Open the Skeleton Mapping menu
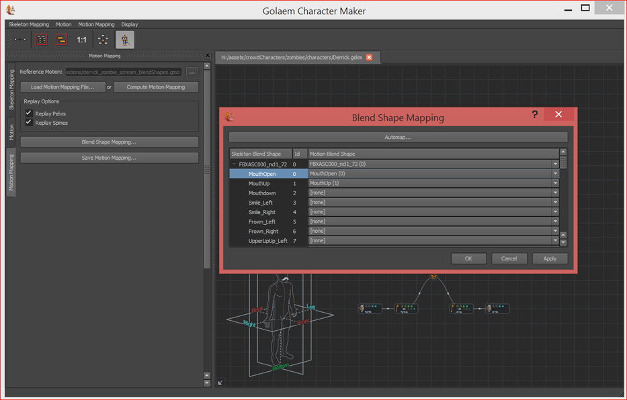 point(29,24)
